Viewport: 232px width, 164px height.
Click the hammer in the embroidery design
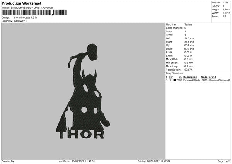click(92, 52)
